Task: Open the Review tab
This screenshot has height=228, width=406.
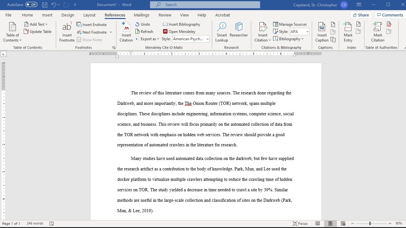Action: (x=165, y=15)
